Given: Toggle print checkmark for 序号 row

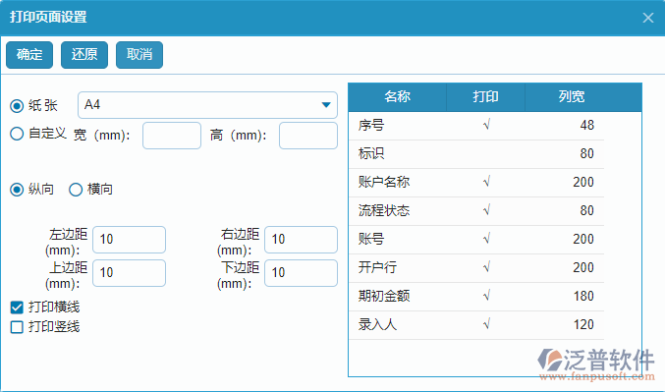Looking at the screenshot, I should pos(486,126).
